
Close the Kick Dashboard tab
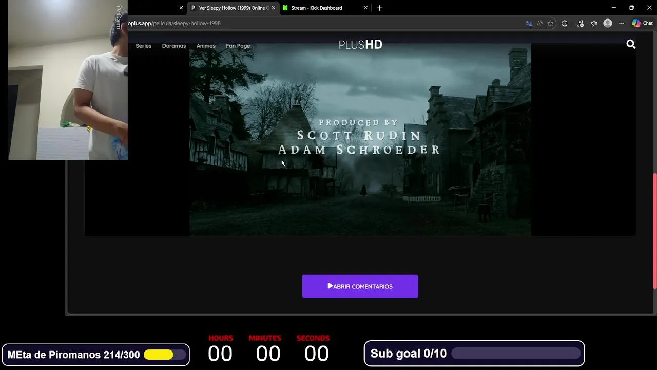(x=365, y=8)
